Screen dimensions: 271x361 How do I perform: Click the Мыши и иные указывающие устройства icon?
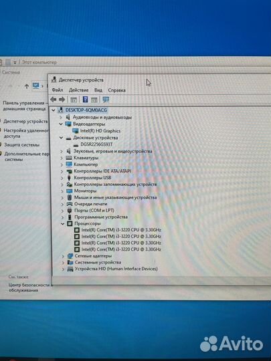point(70,197)
